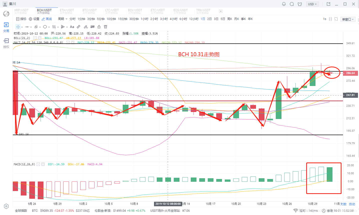Viewport: 359px width, 215px height.
Task: Expand channel tool options arrow
Action: click(40, 27)
